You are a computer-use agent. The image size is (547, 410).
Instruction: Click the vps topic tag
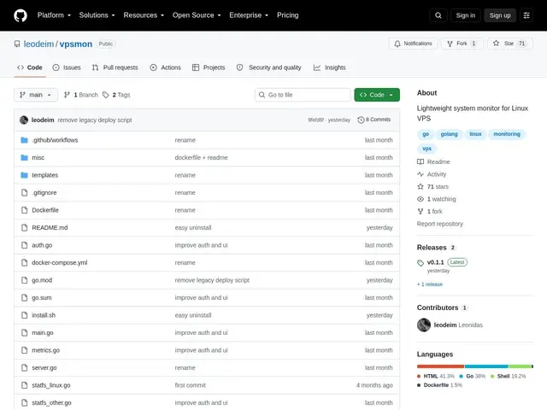(x=426, y=149)
